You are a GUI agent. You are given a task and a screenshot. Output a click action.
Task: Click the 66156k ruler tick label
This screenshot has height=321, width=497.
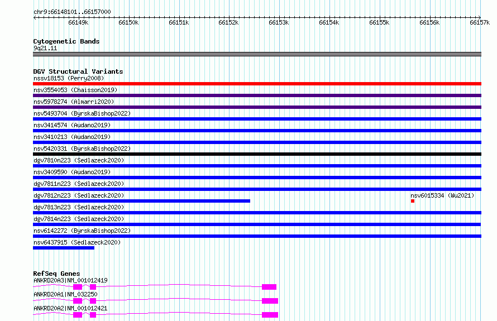(x=429, y=22)
